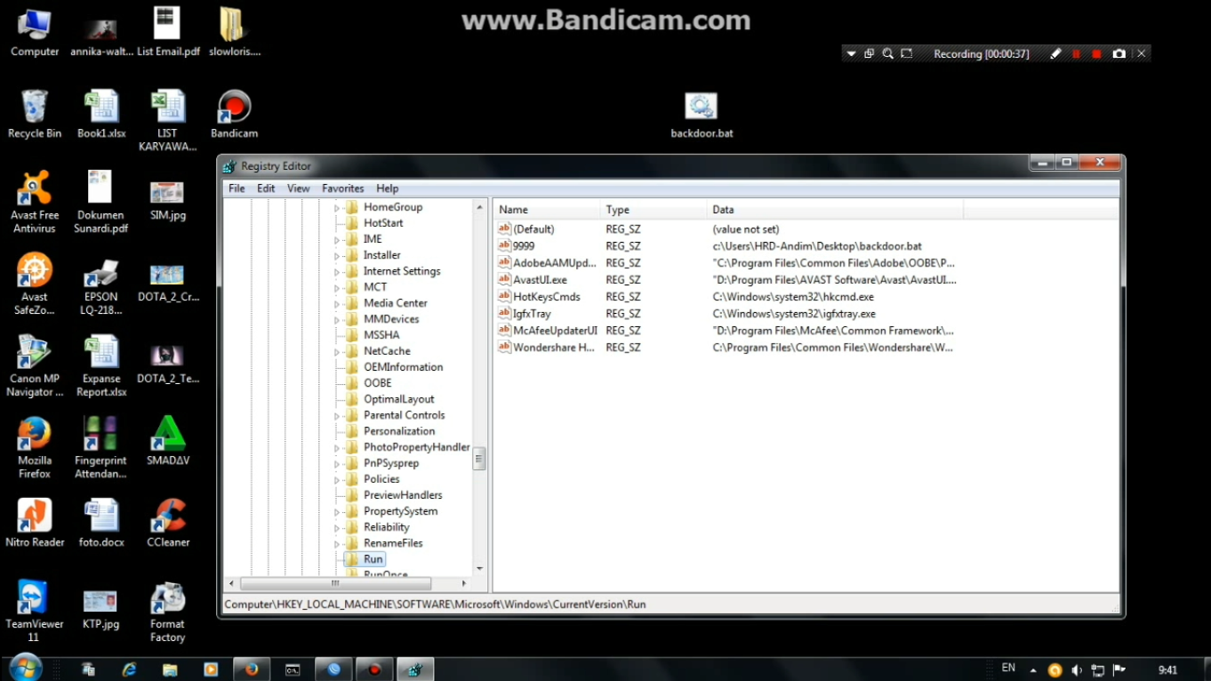
Task: Select Nitro Reader desktop icon
Action: pos(35,523)
